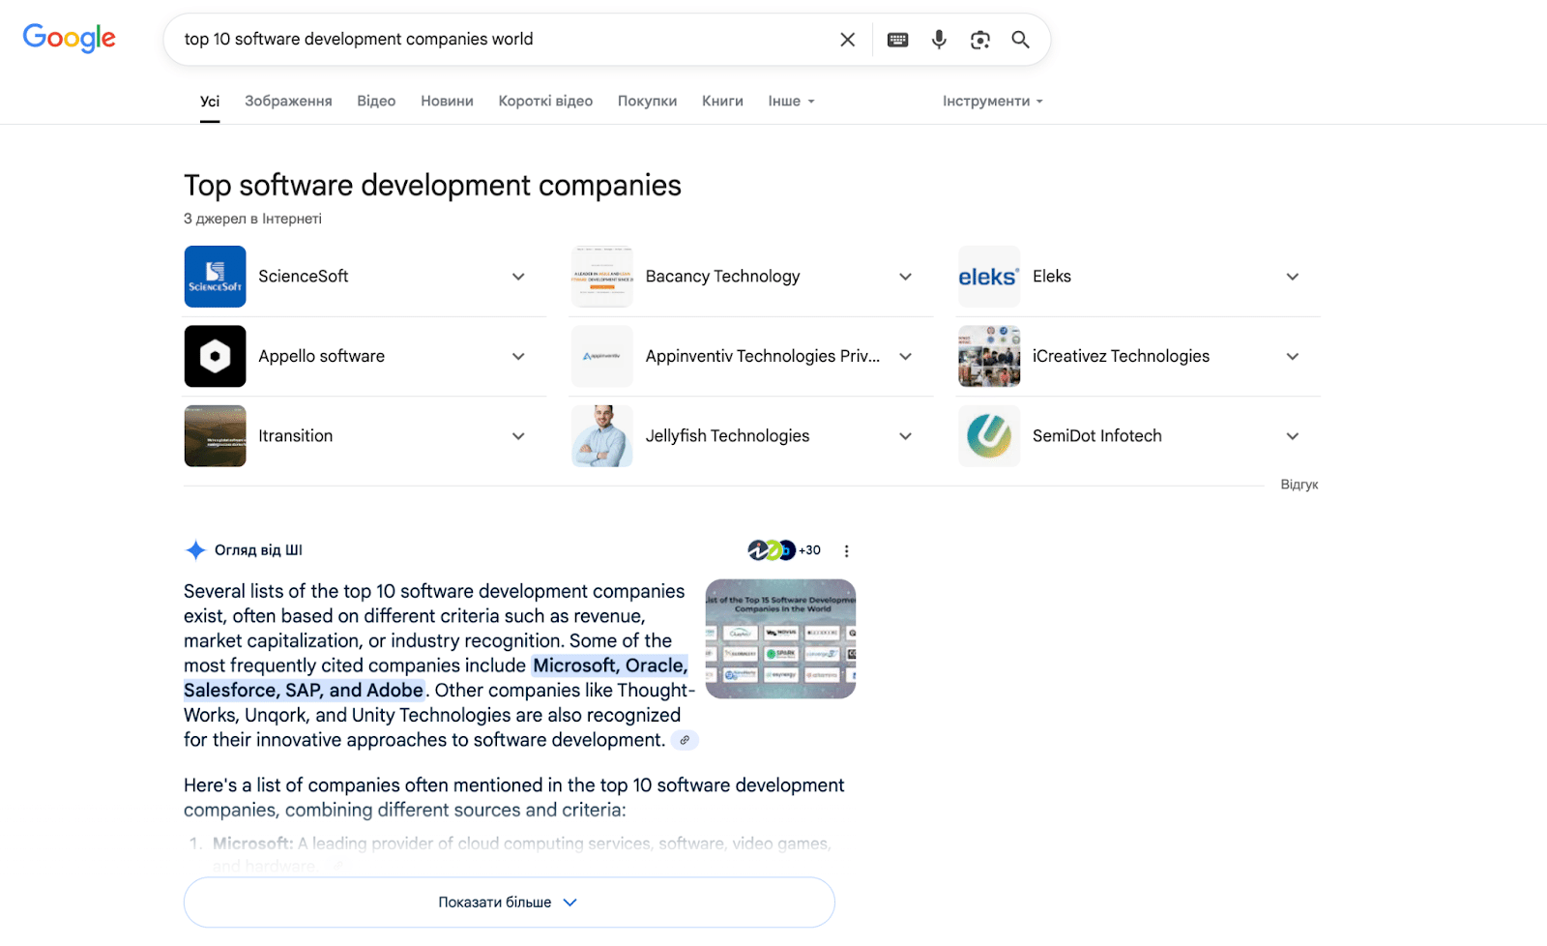The height and width of the screenshot is (946, 1547).
Task: Click 'Огляд від ШІ' label
Action: click(258, 550)
